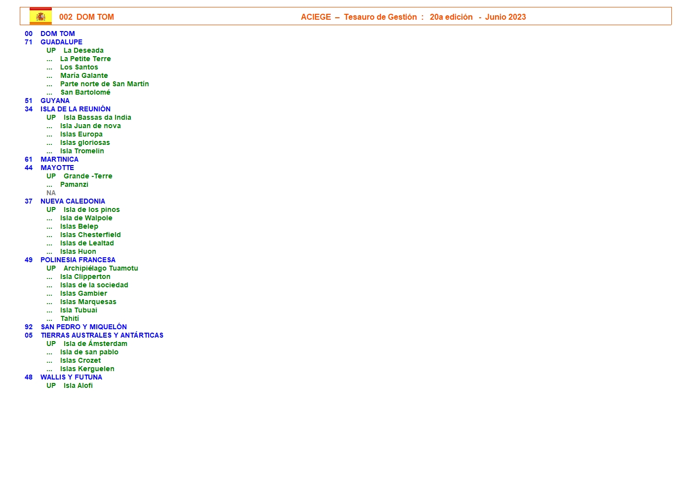Click the Spanish flag icon in header
The height and width of the screenshot is (483, 696).
click(40, 16)
